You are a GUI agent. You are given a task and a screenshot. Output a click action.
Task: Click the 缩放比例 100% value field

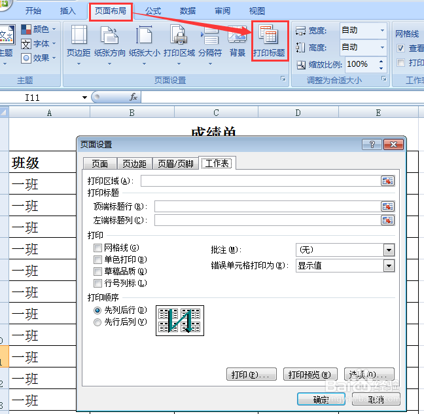(x=361, y=64)
